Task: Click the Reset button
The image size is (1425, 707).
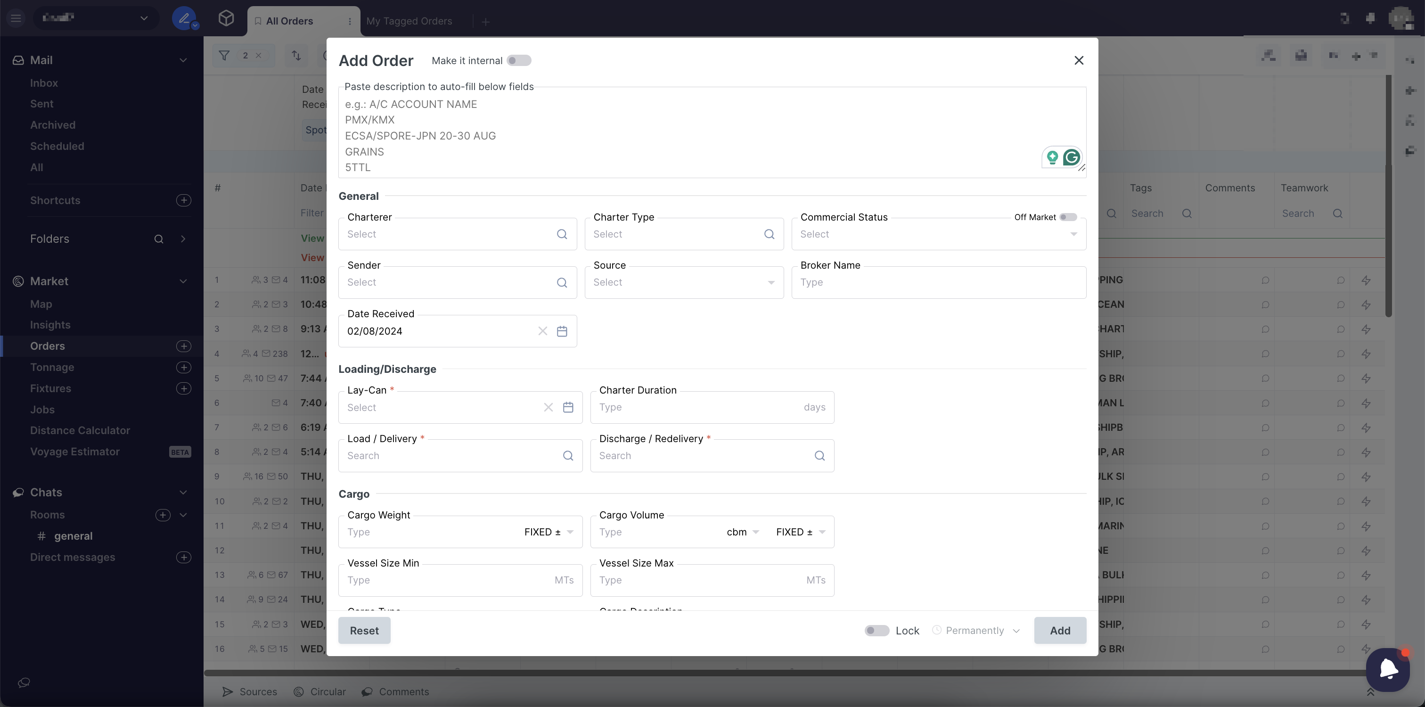Action: (364, 631)
